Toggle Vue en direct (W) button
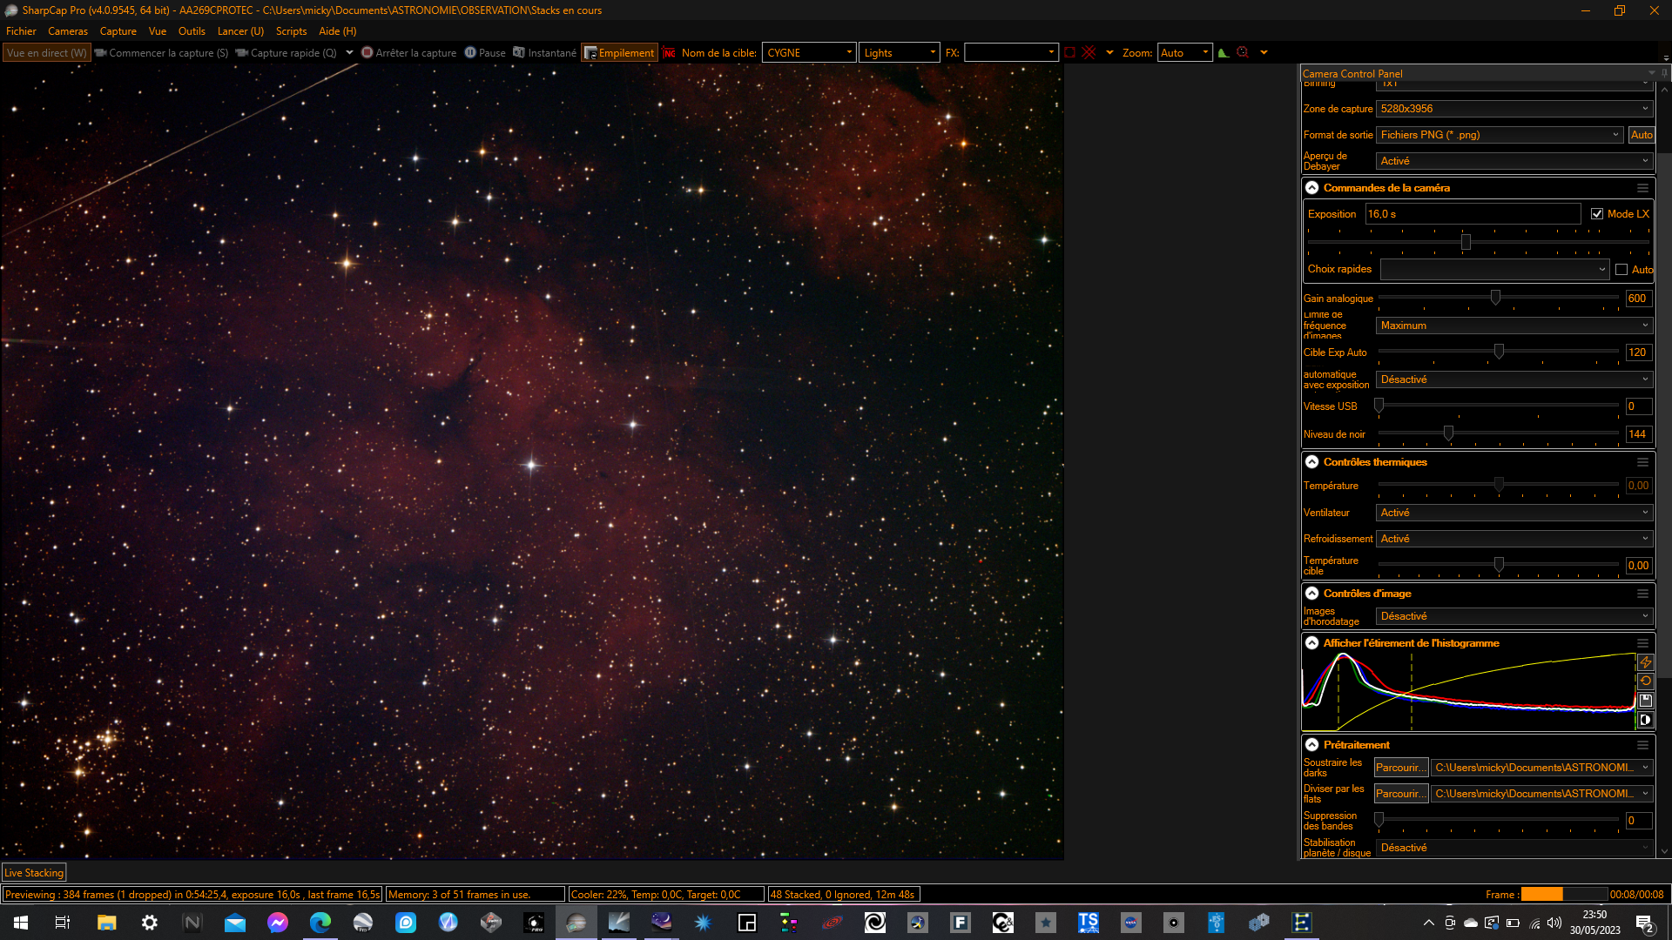Viewport: 1672px width, 940px height. (x=47, y=53)
